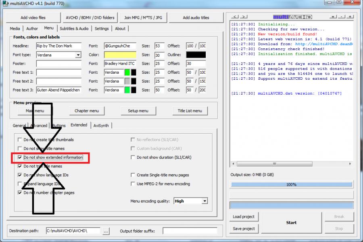Click the green swatch for Free text 1
363x242 pixels.
[x=127, y=72]
